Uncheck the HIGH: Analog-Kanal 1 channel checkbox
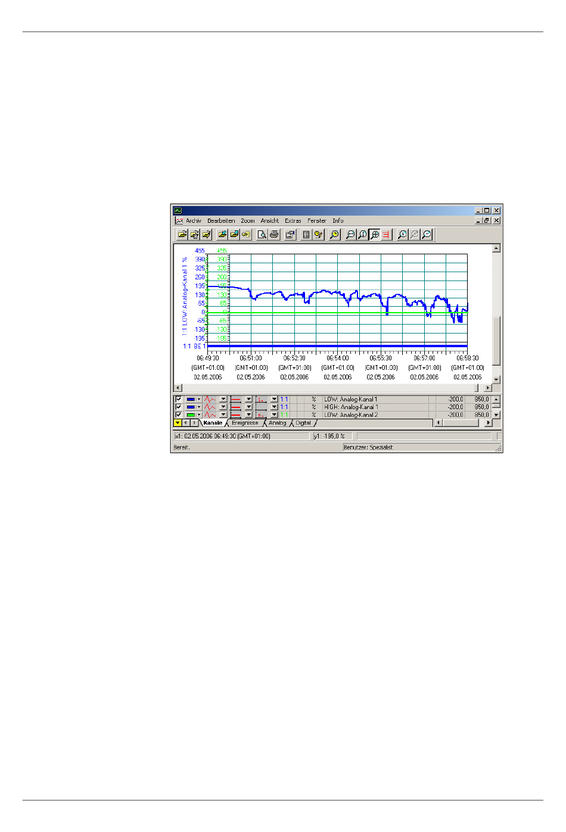This screenshot has width=566, height=832. [178, 407]
